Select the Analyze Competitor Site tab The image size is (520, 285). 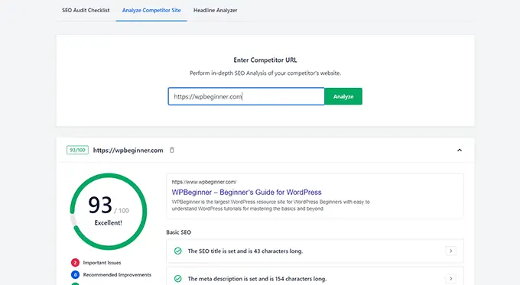point(151,10)
